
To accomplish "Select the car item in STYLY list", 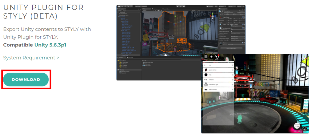I will (x=218, y=65).
